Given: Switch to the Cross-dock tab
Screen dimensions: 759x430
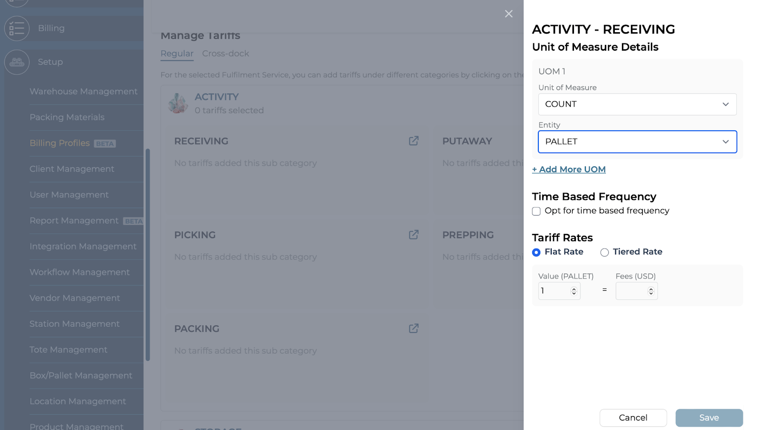Looking at the screenshot, I should click(x=225, y=54).
